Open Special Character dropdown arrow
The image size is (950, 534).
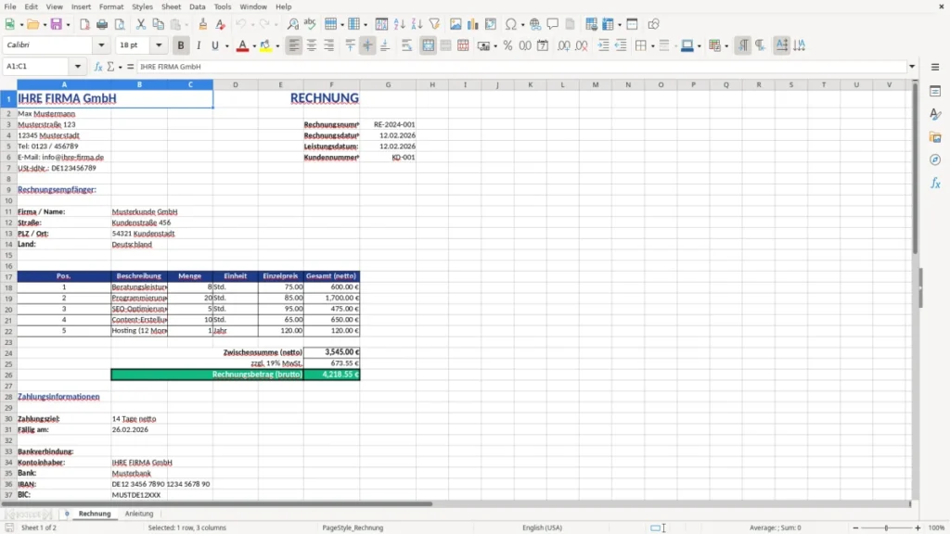522,25
